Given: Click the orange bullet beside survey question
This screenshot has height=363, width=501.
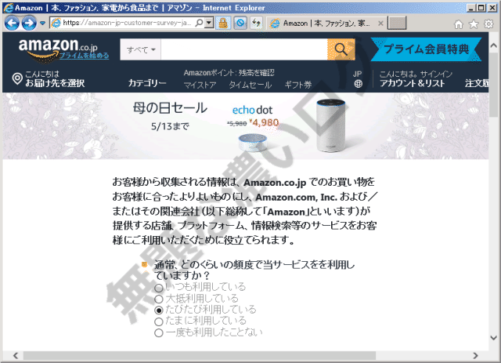Looking at the screenshot, I should tap(144, 264).
